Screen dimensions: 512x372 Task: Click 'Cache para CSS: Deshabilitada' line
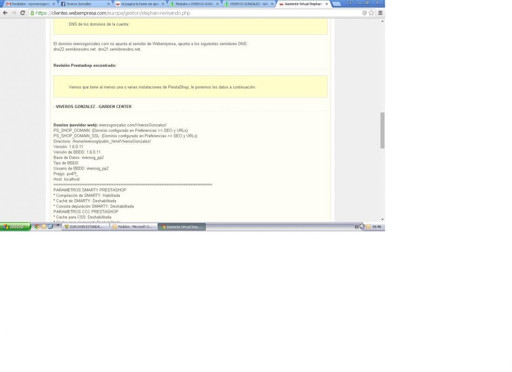[x=82, y=217]
